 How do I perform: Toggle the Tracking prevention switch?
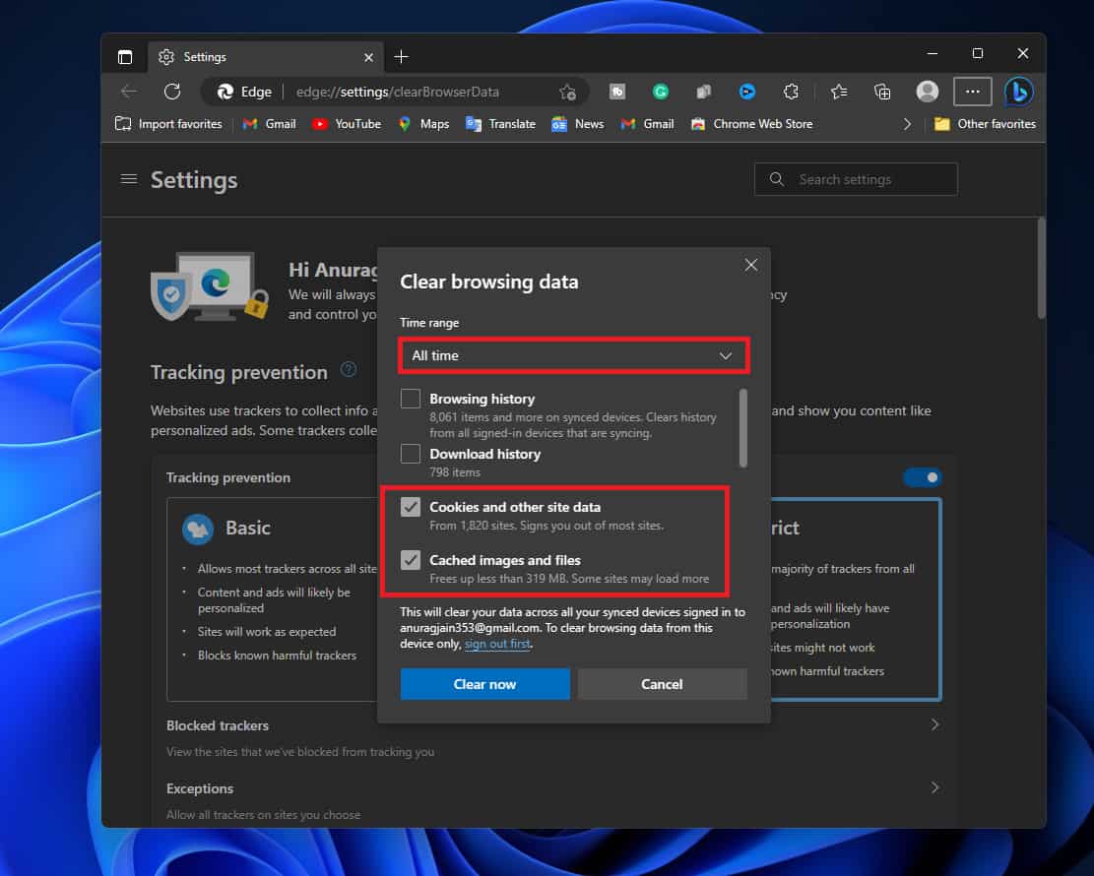tap(923, 477)
